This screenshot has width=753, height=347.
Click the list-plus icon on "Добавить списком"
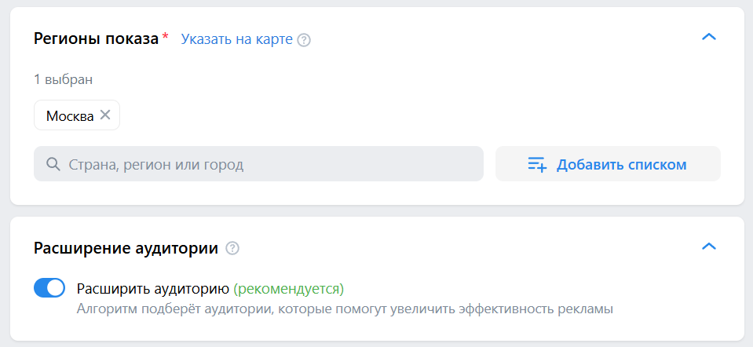pos(537,165)
